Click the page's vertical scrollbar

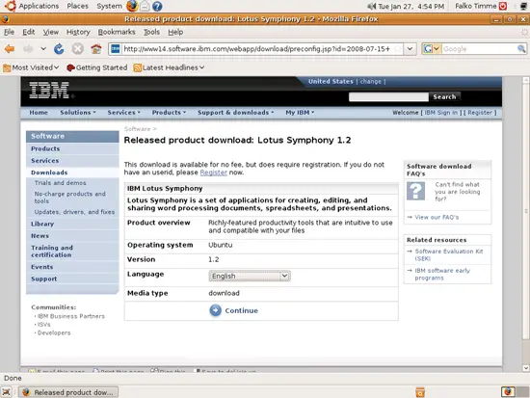[525, 224]
